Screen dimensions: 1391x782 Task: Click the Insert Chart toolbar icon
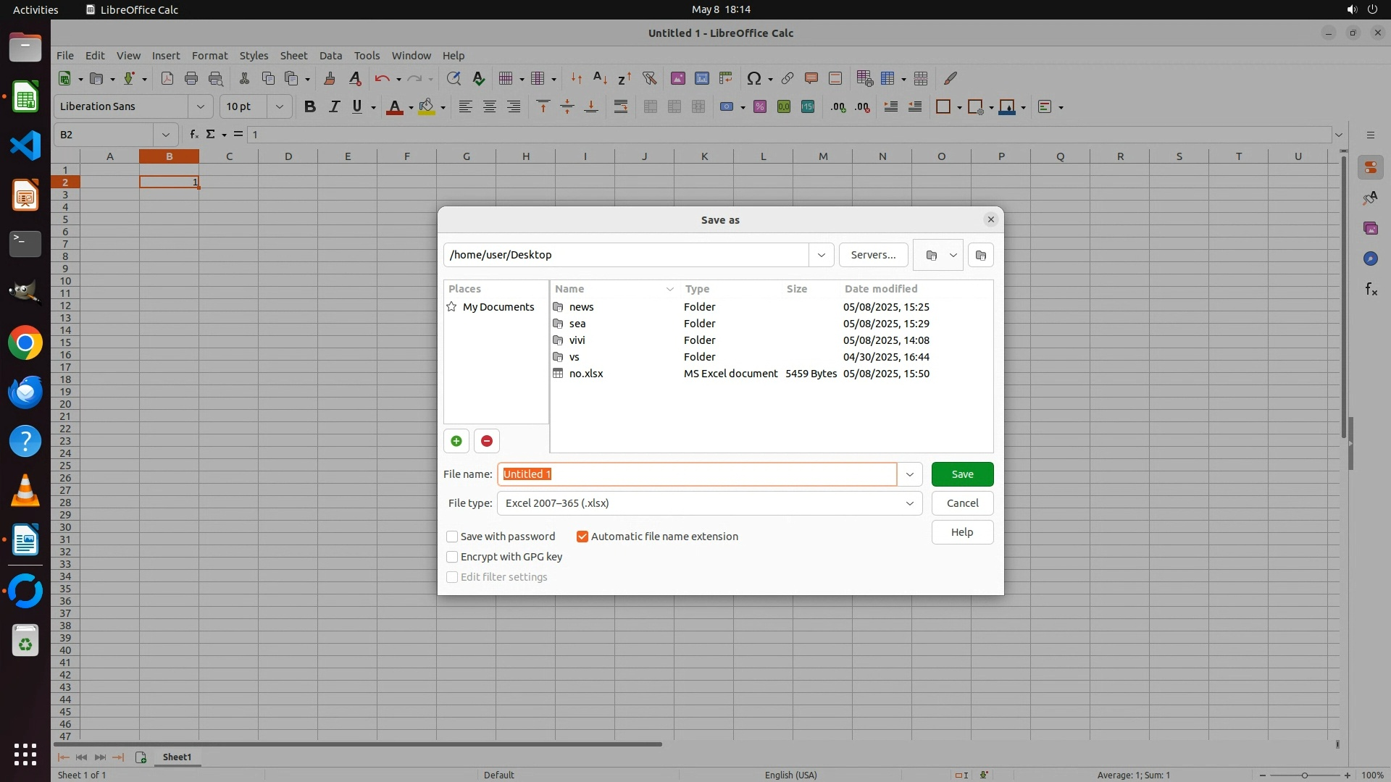pyautogui.click(x=701, y=78)
